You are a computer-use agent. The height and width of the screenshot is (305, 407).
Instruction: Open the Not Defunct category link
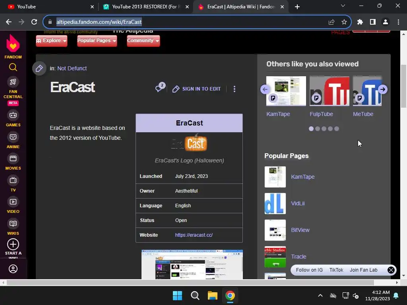click(72, 68)
